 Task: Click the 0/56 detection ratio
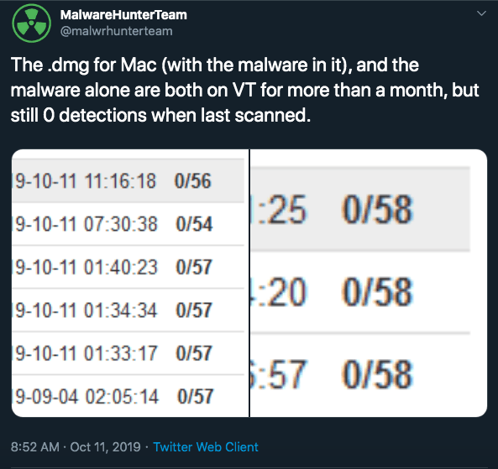[x=193, y=181]
